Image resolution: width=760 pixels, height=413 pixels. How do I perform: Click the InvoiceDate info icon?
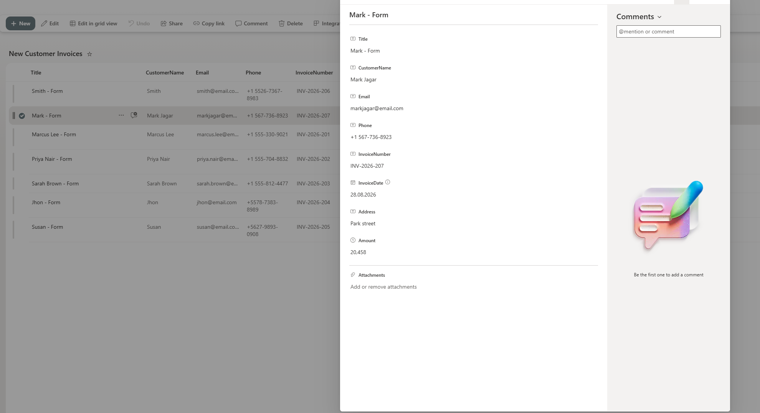point(388,182)
